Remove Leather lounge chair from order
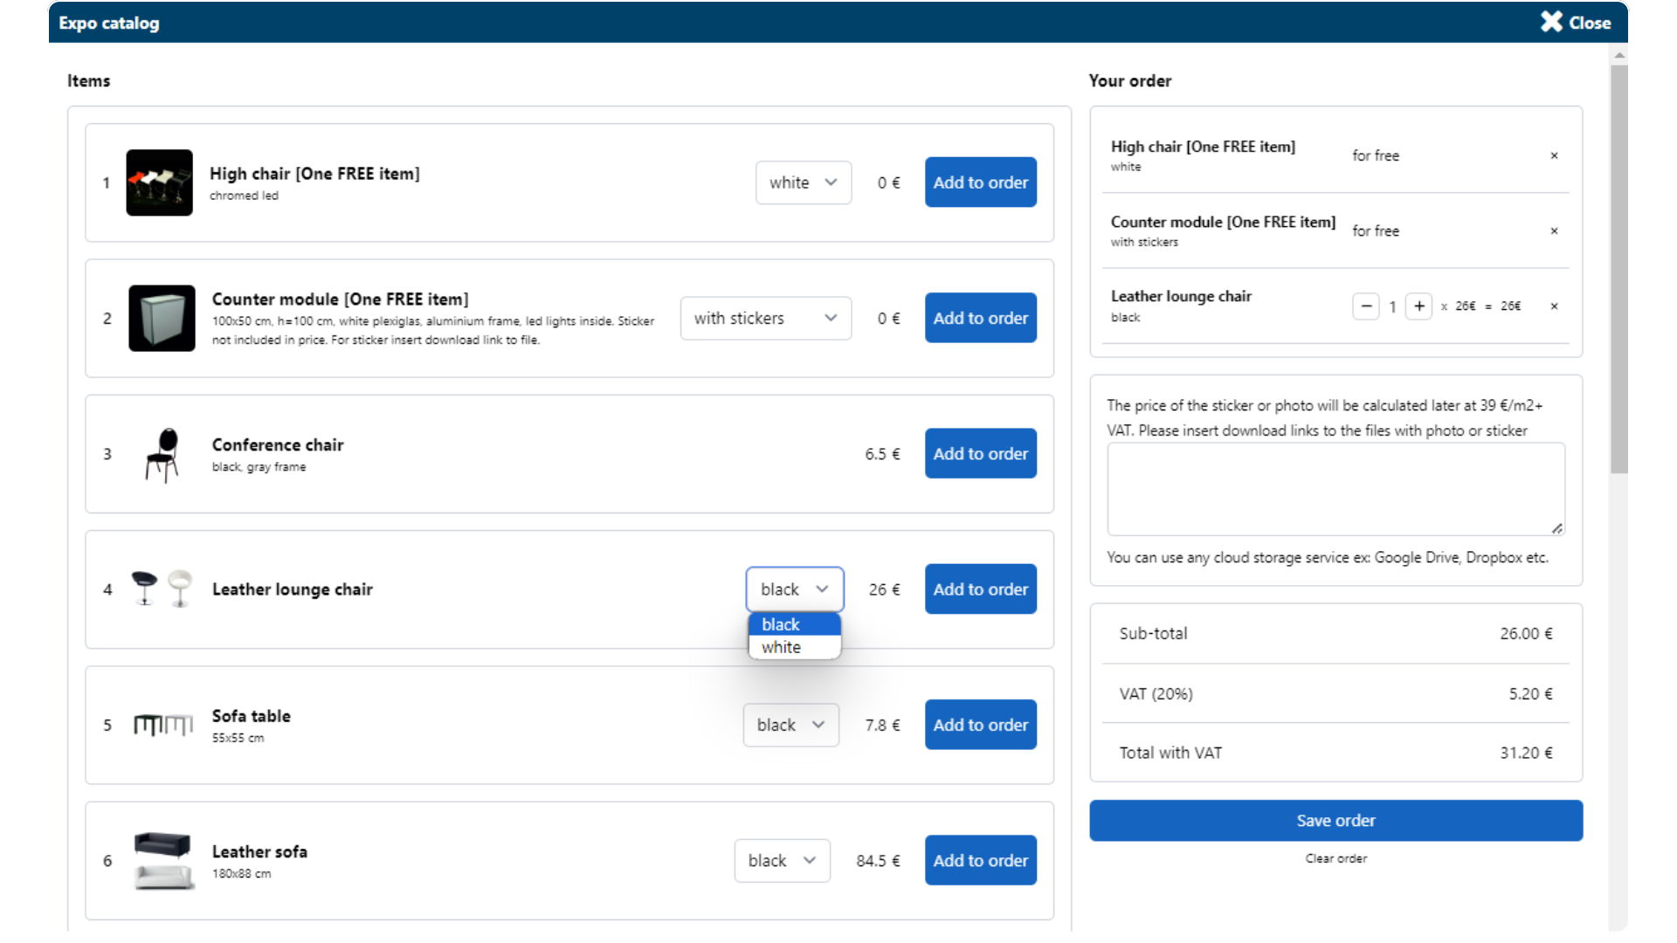 pos(1554,306)
